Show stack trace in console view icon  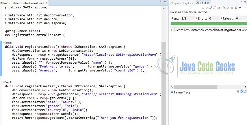tap(238, 91)
